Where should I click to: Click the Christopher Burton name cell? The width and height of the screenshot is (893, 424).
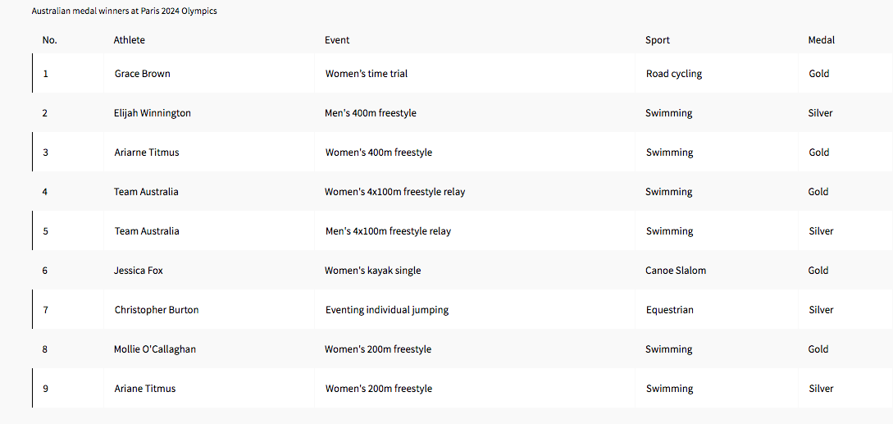[157, 310]
